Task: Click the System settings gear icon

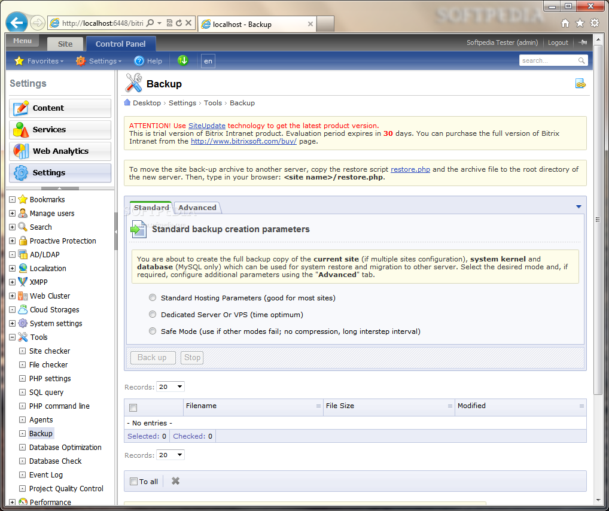Action: tap(23, 323)
